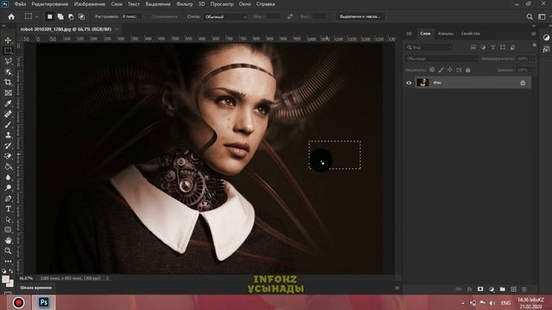Select the Eraser tool
The width and height of the screenshot is (552, 310).
pos(8,156)
